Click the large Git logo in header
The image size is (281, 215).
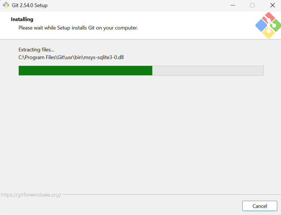click(268, 25)
